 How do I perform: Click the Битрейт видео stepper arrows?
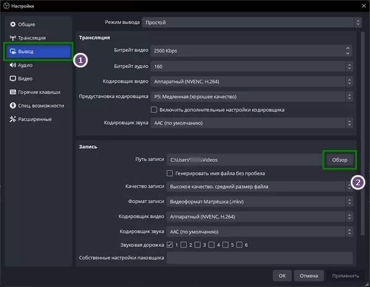351,51
